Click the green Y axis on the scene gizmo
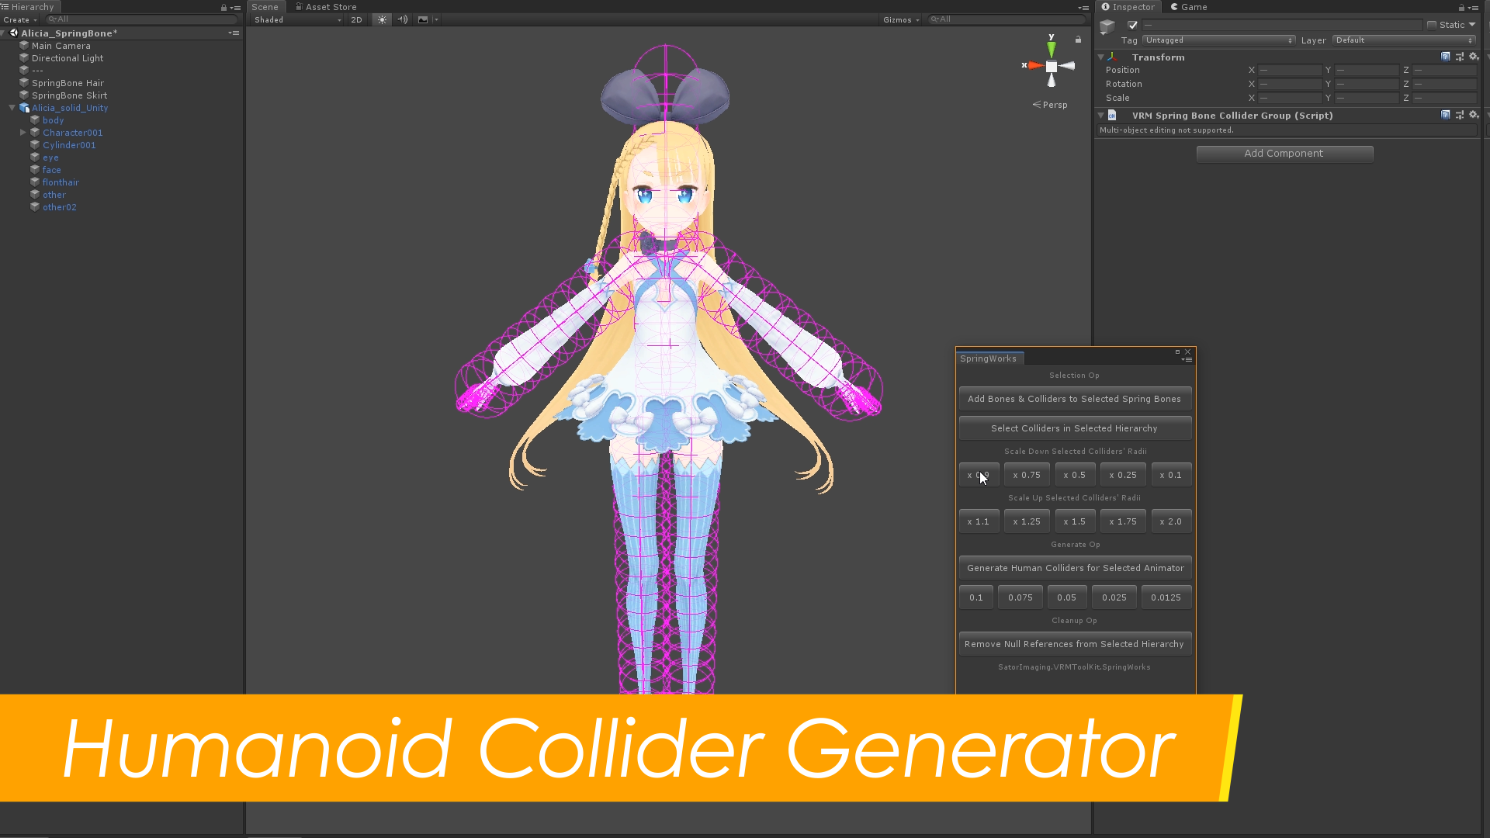Image resolution: width=1490 pixels, height=838 pixels. click(1052, 48)
